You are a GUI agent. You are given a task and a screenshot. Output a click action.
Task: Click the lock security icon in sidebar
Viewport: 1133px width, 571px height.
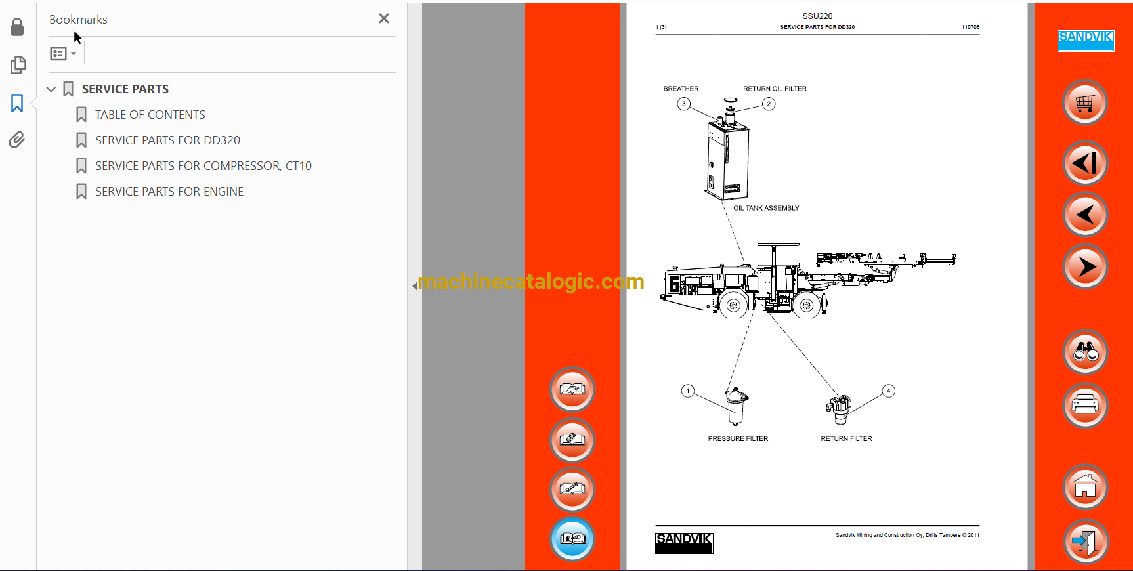pyautogui.click(x=18, y=27)
